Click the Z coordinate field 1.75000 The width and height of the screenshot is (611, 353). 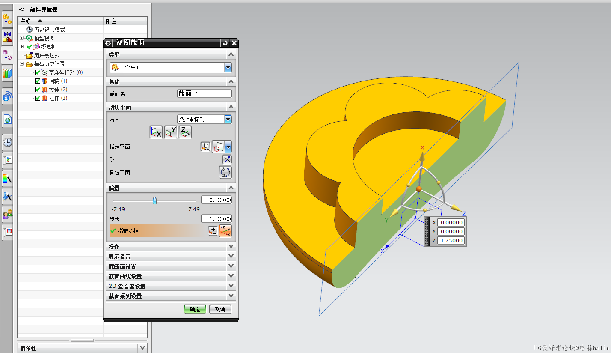(451, 240)
